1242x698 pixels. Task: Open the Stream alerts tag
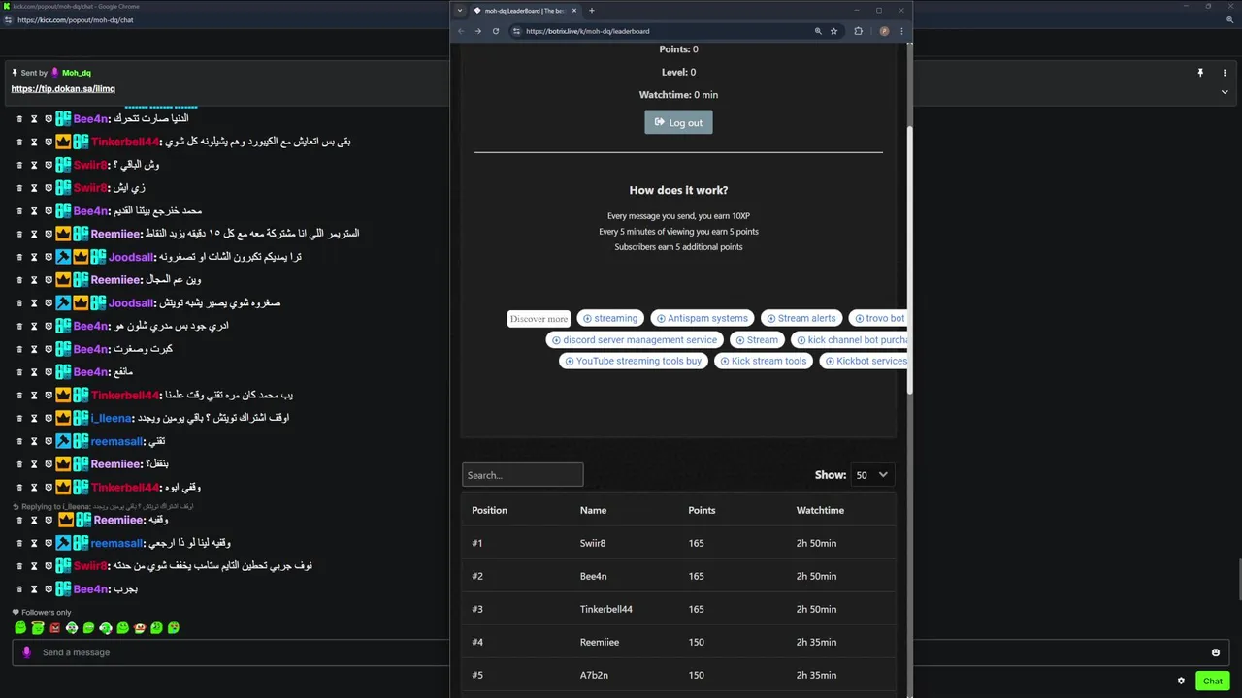pos(801,318)
